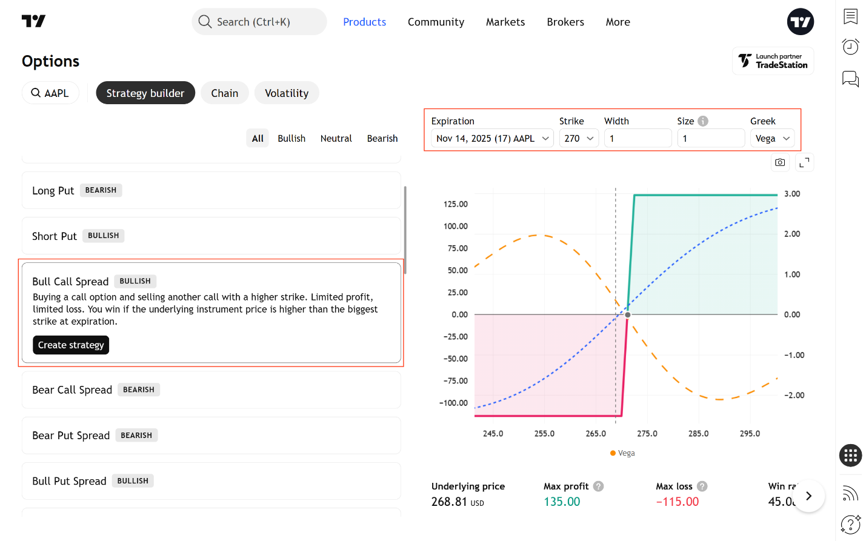The width and height of the screenshot is (866, 541).
Task: Open the Products menu
Action: (x=364, y=22)
